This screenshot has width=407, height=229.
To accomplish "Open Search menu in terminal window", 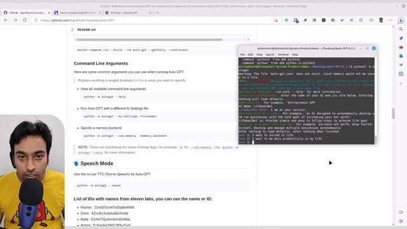I will point(270,55).
